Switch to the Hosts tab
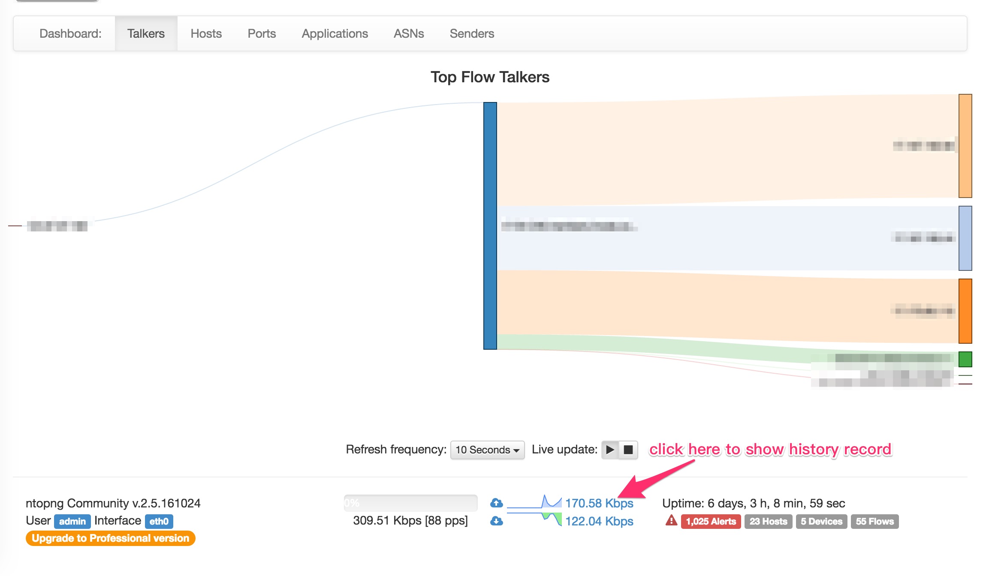The width and height of the screenshot is (983, 576). pos(206,33)
